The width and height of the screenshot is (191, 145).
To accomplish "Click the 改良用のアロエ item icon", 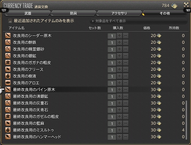I will coord(8,83).
